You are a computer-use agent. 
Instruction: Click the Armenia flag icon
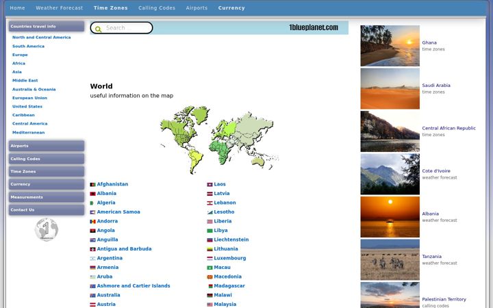coord(92,268)
